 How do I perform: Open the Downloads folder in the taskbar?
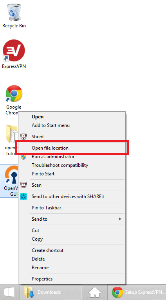[x=51, y=292]
